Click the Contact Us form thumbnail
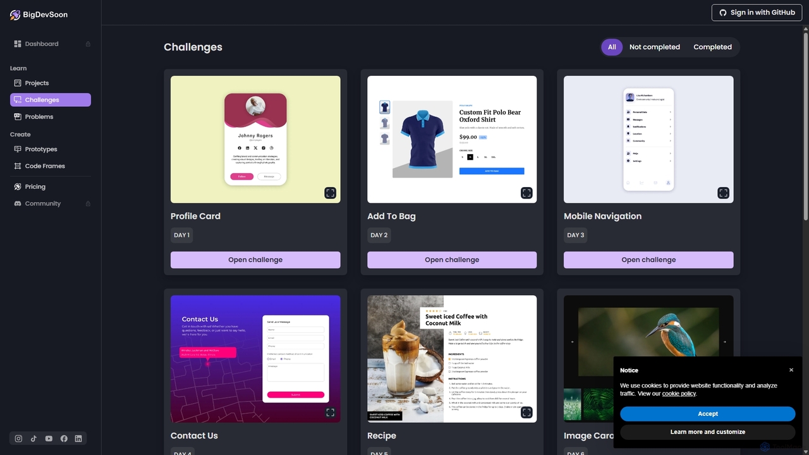 (x=255, y=359)
